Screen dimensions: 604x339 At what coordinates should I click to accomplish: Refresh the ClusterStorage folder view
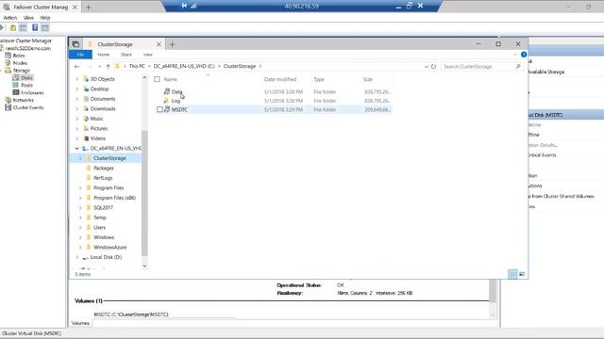(433, 67)
